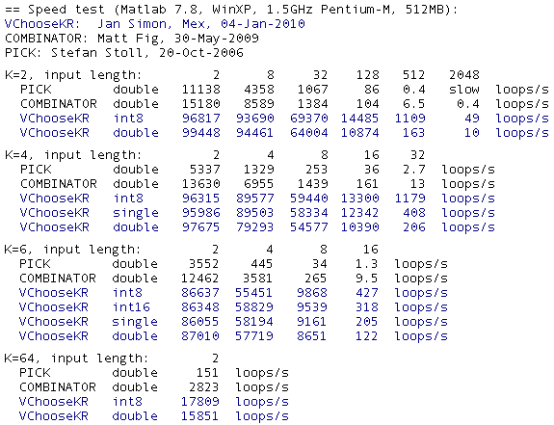Click the 'K=6, input length:' heading
Screen dimensions: 554x425
point(72,250)
